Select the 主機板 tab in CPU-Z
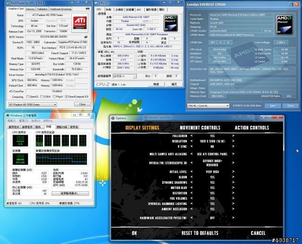This screenshot has height=244, width=302. pos(119,9)
